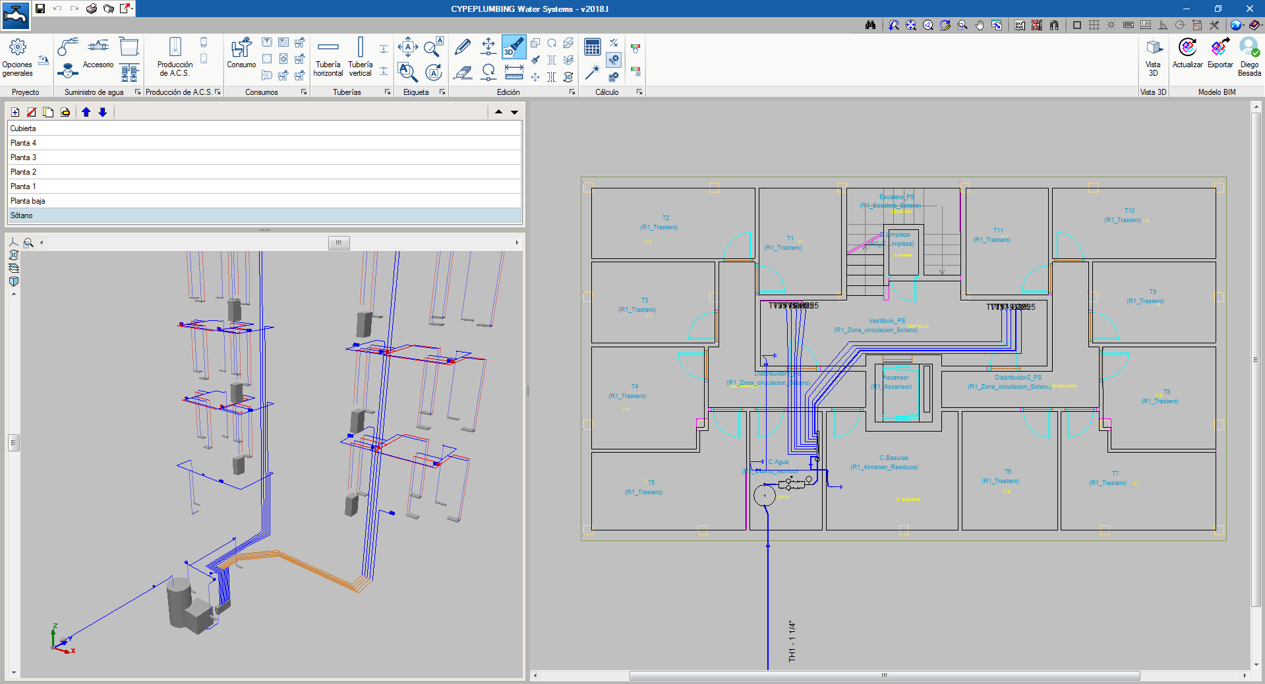Select the pan hand tool
This screenshot has width=1265, height=684.
tap(980, 25)
